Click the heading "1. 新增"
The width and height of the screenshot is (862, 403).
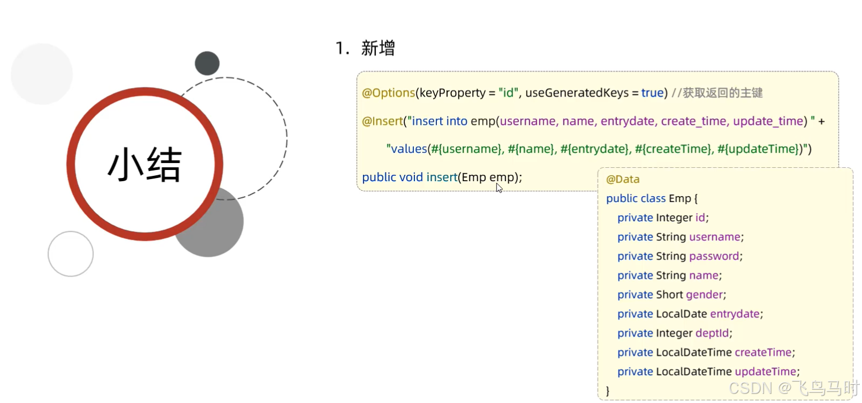click(x=366, y=48)
